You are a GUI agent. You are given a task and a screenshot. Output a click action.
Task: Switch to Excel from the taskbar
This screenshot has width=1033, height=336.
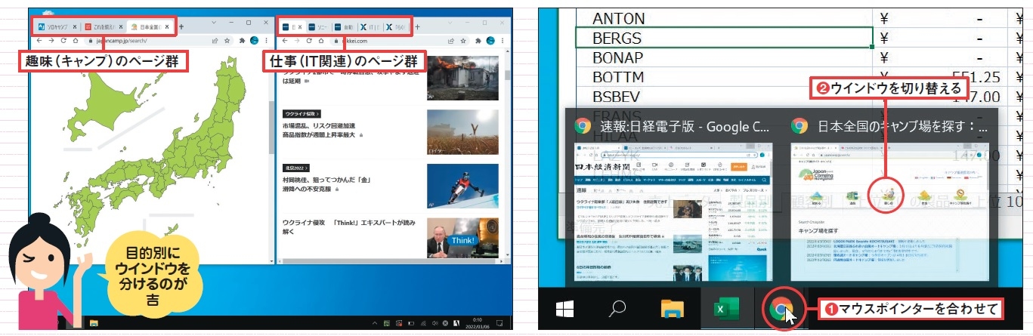coord(725,310)
